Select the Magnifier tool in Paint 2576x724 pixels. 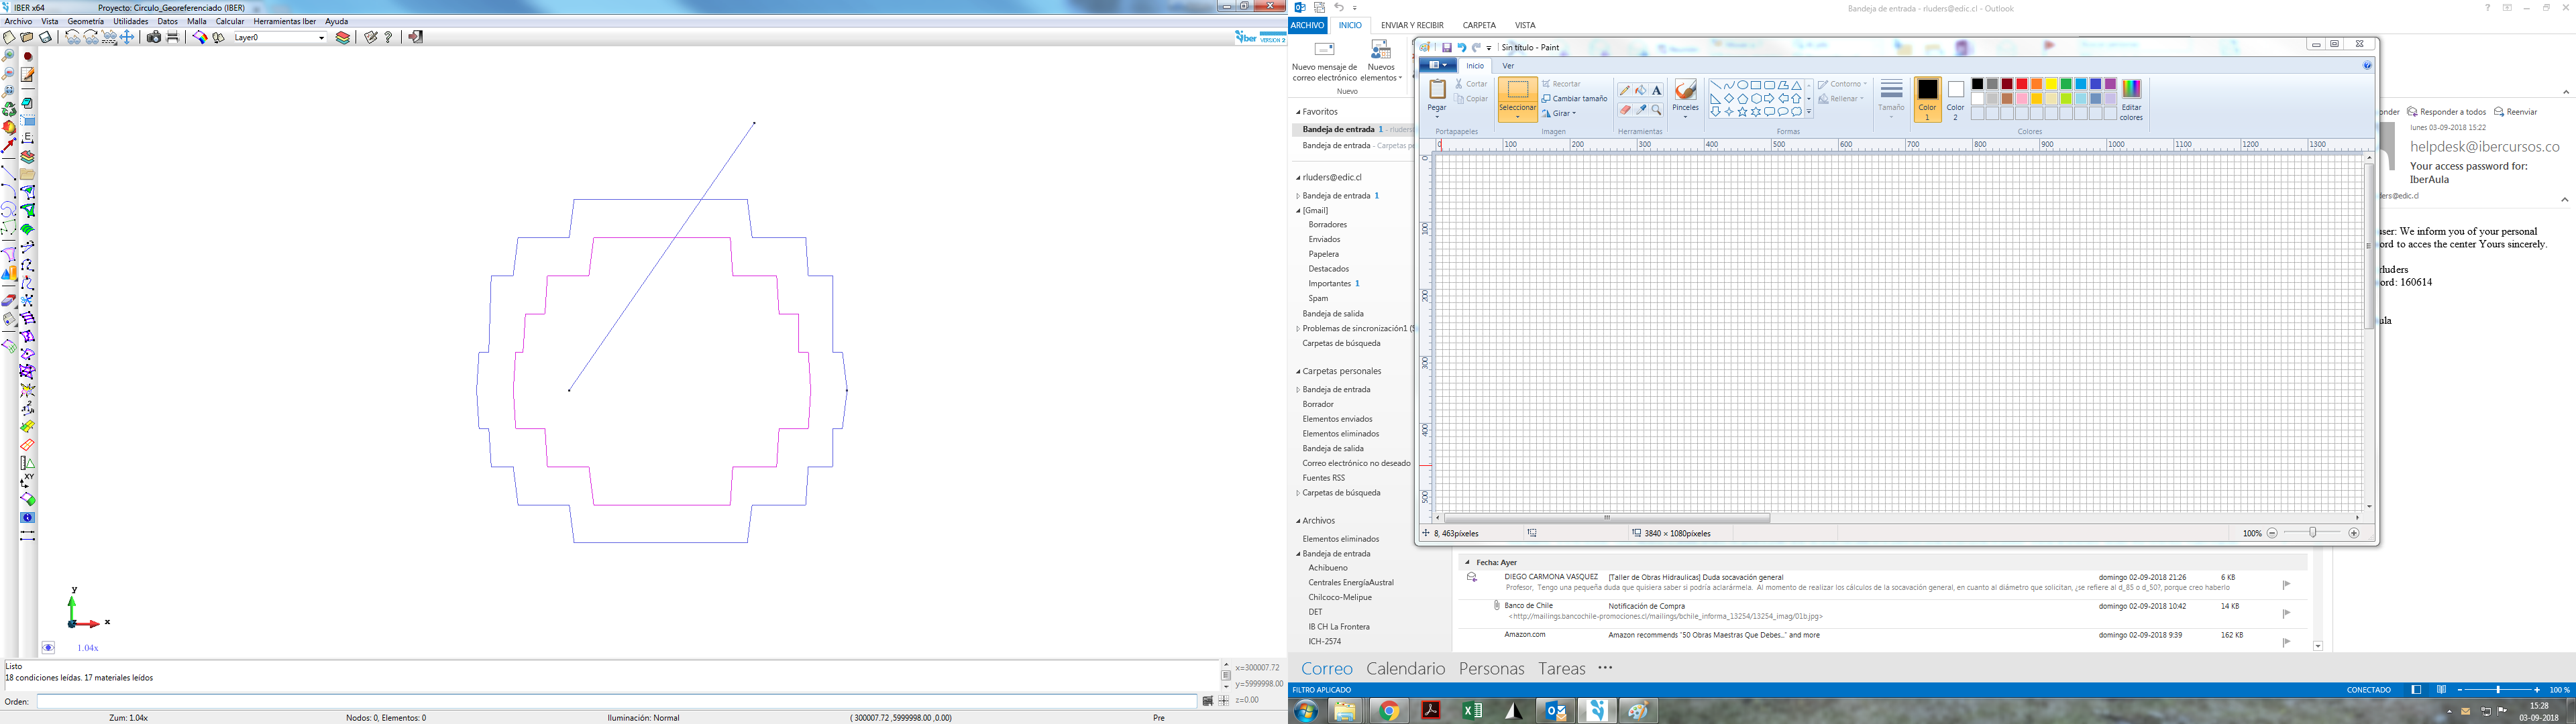click(x=1657, y=110)
